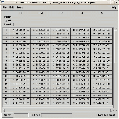Click the Invert button
119x119 pixels.
8,25
